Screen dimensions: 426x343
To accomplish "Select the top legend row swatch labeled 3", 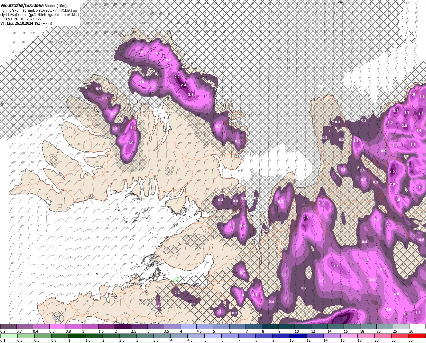I will pos(156,326).
